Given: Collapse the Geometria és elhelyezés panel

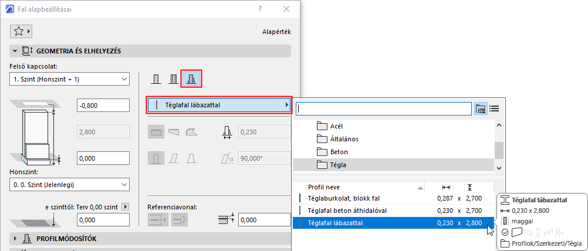Looking at the screenshot, I should (15, 51).
